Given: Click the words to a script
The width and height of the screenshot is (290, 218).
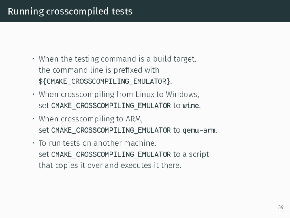Looking at the screenshot, I should (x=191, y=155).
